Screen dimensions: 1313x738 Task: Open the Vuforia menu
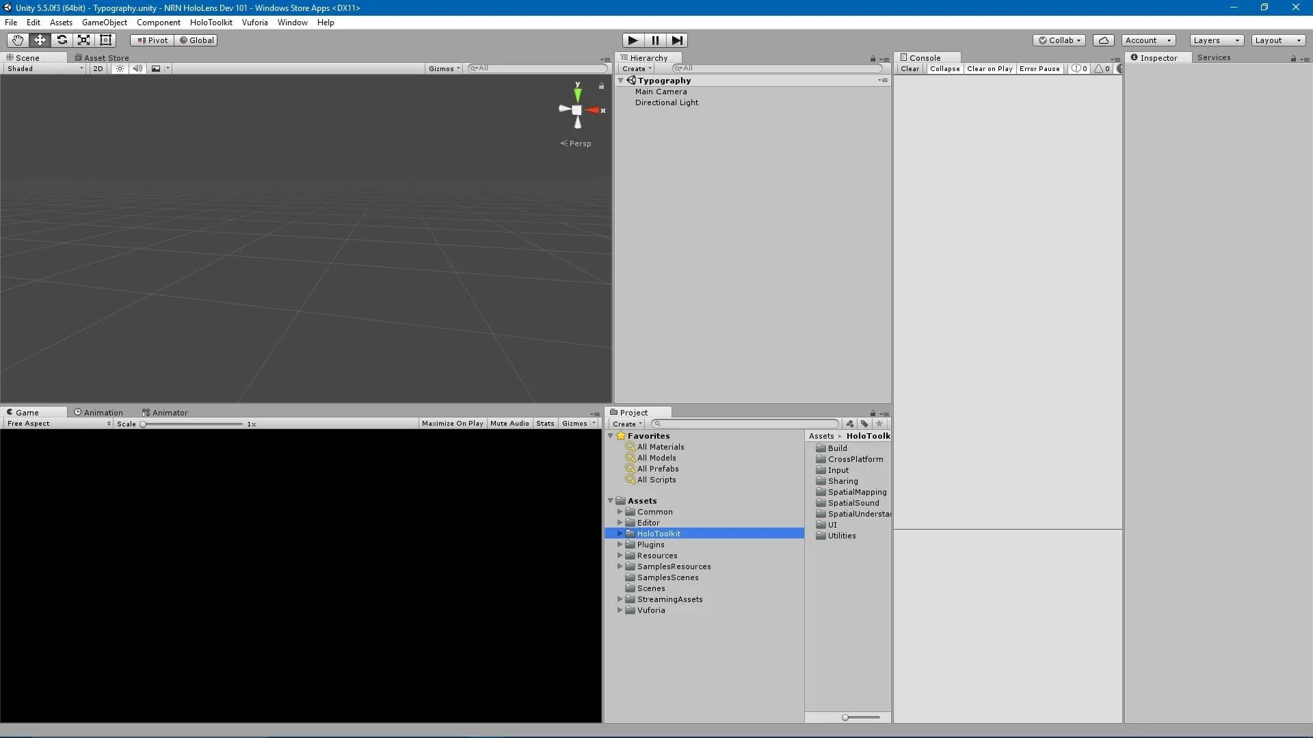[254, 23]
